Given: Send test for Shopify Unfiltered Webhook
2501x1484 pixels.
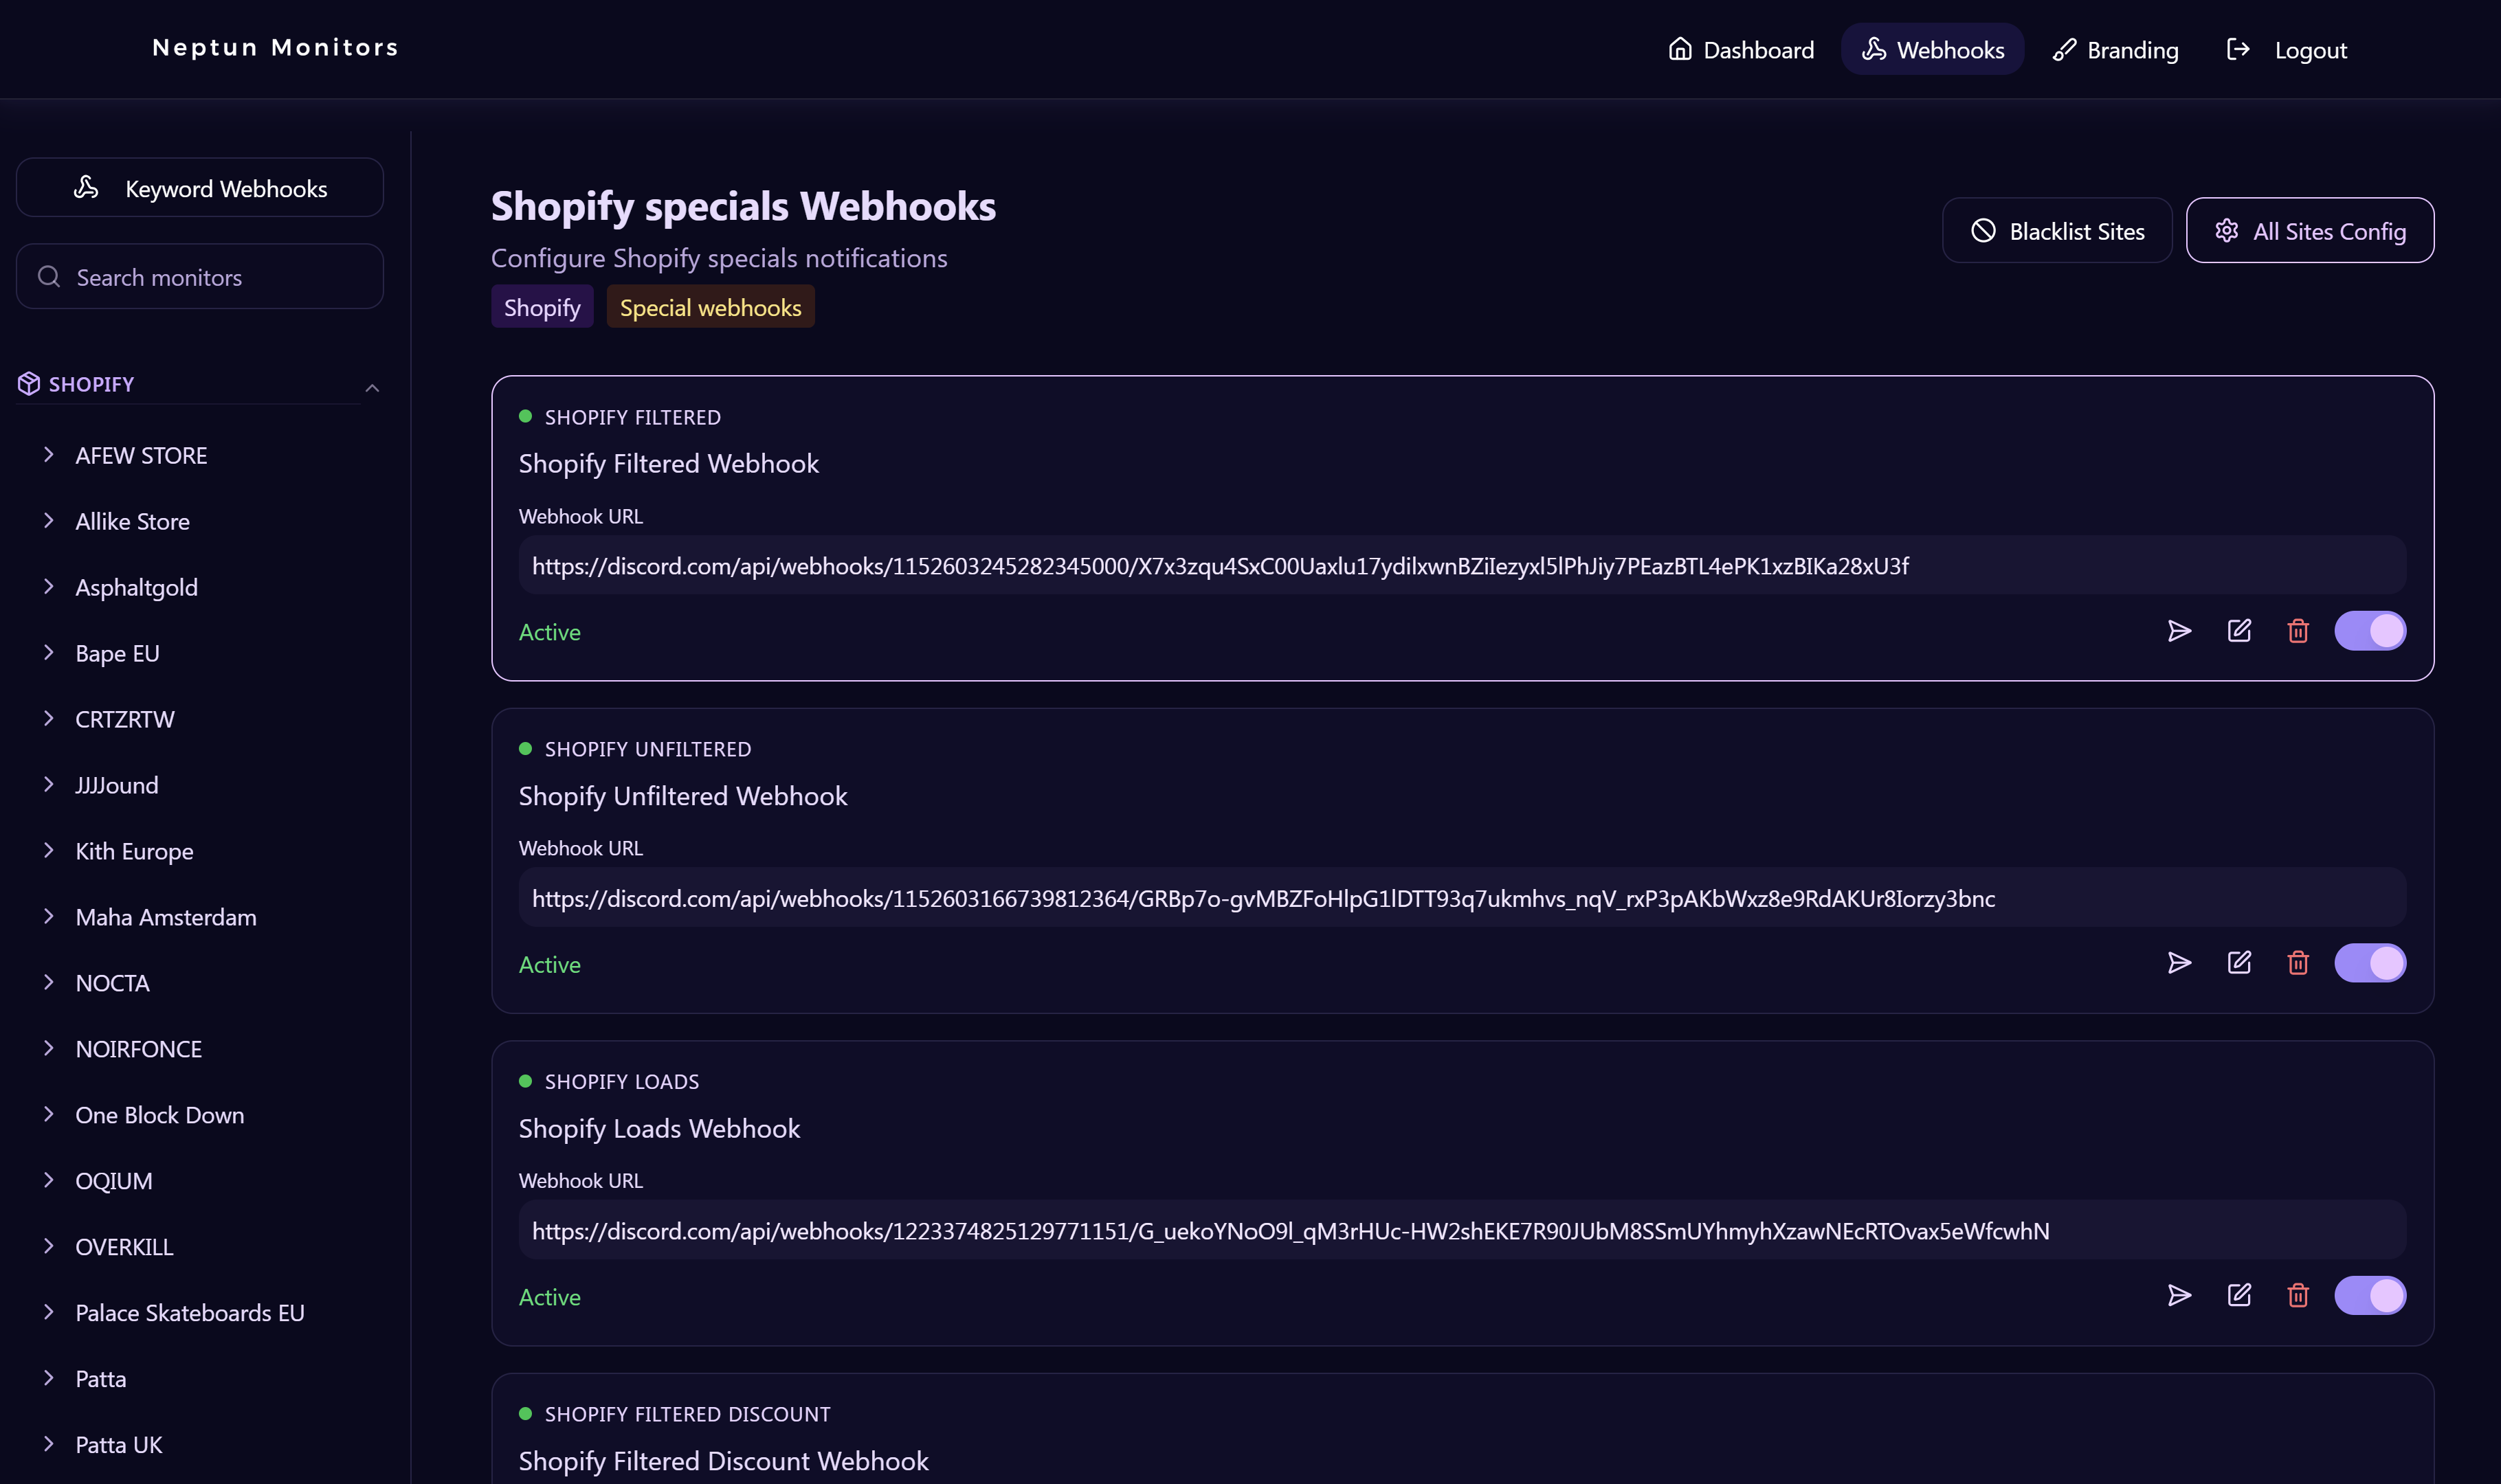Looking at the screenshot, I should point(2179,963).
